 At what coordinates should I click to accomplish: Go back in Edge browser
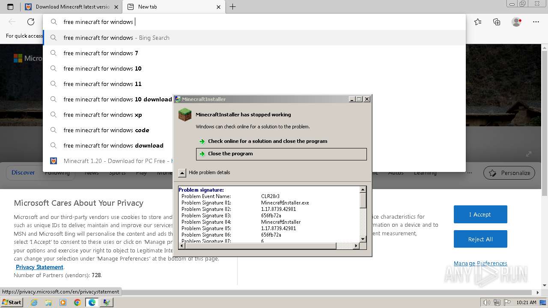pyautogui.click(x=12, y=22)
